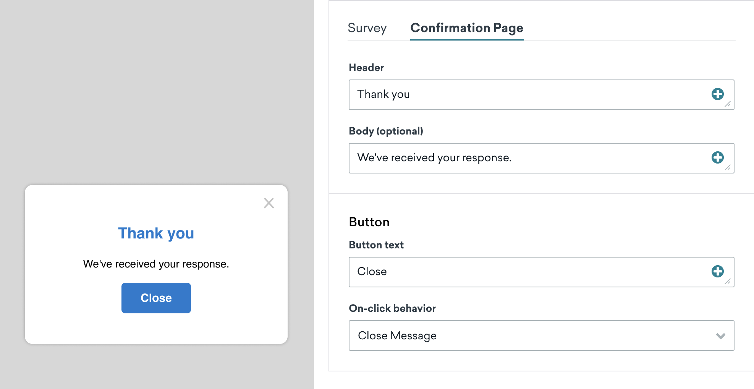Click the blue Close button in preview
Image resolution: width=754 pixels, height=389 pixels.
click(156, 298)
